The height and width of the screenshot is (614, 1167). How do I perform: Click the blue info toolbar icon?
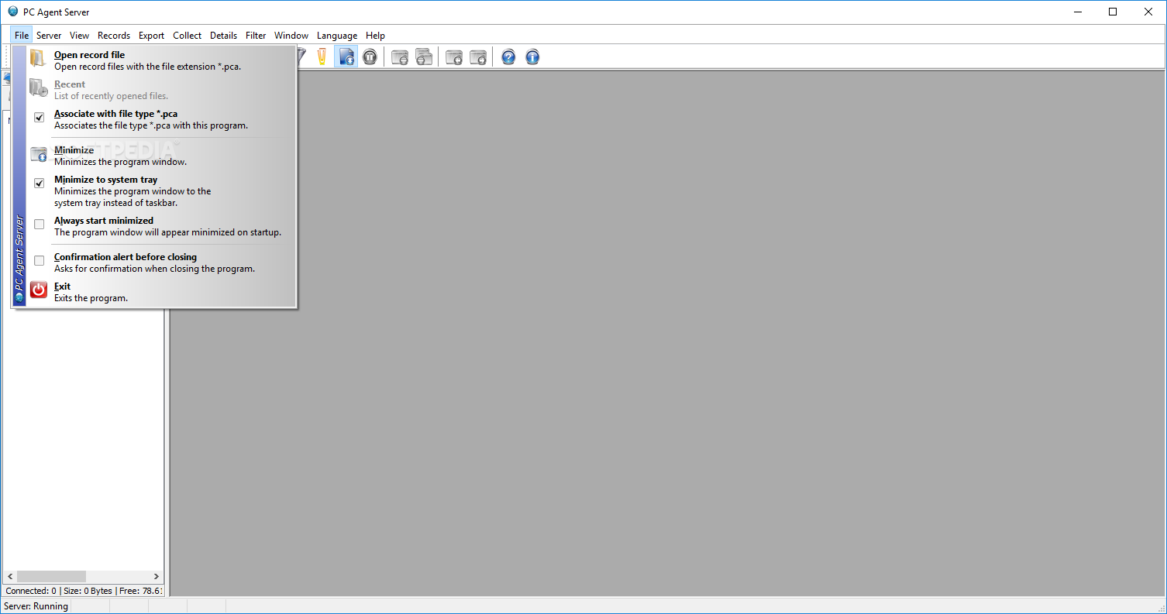click(532, 57)
